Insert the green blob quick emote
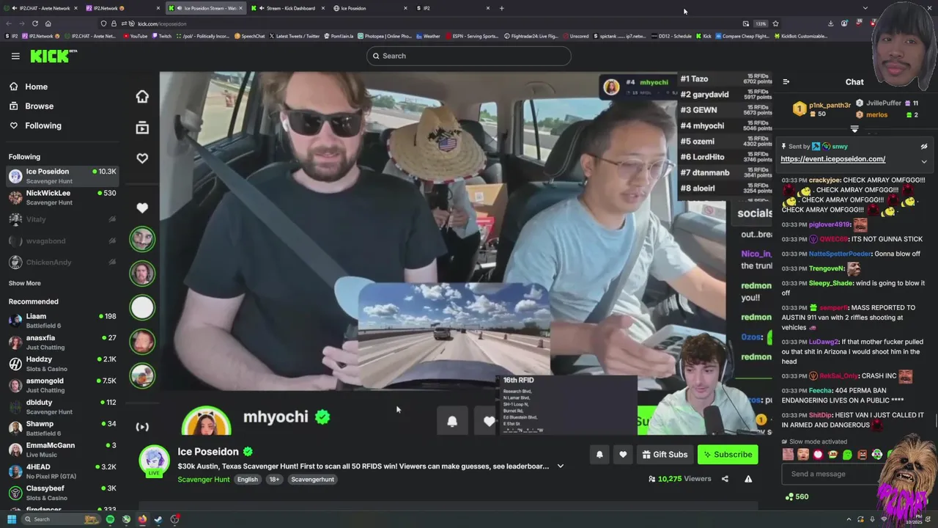The image size is (938, 528). click(x=847, y=455)
